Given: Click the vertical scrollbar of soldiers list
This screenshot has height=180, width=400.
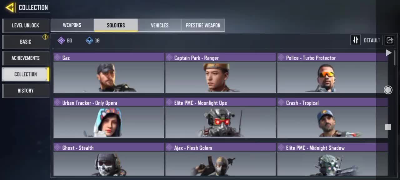Looking at the screenshot, I should click(x=395, y=58).
